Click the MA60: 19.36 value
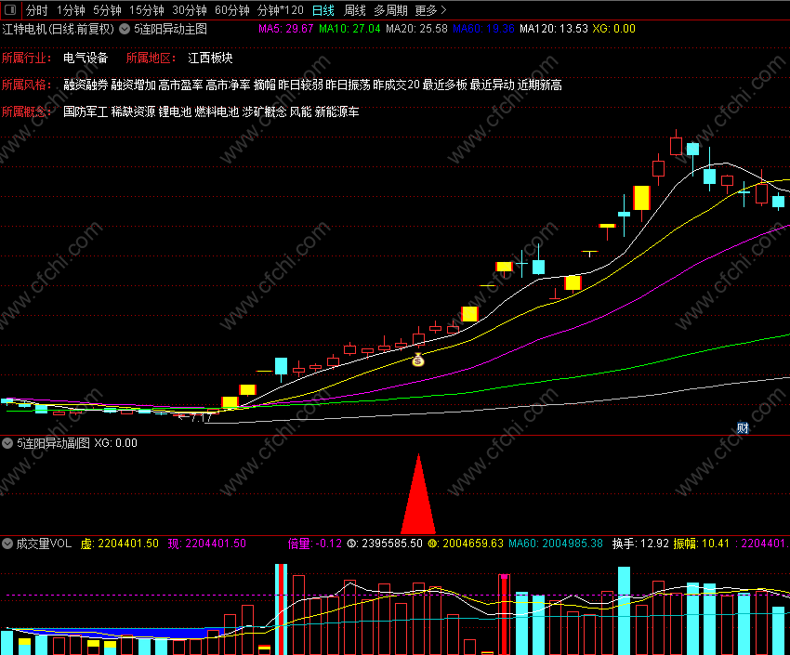 pyautogui.click(x=483, y=29)
